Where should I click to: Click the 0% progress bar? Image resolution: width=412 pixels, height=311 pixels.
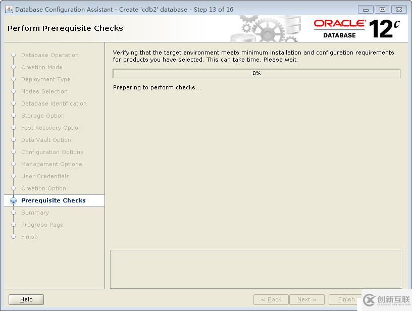click(256, 74)
